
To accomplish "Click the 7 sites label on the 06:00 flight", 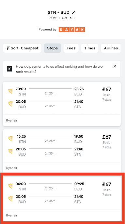I will [107, 195].
